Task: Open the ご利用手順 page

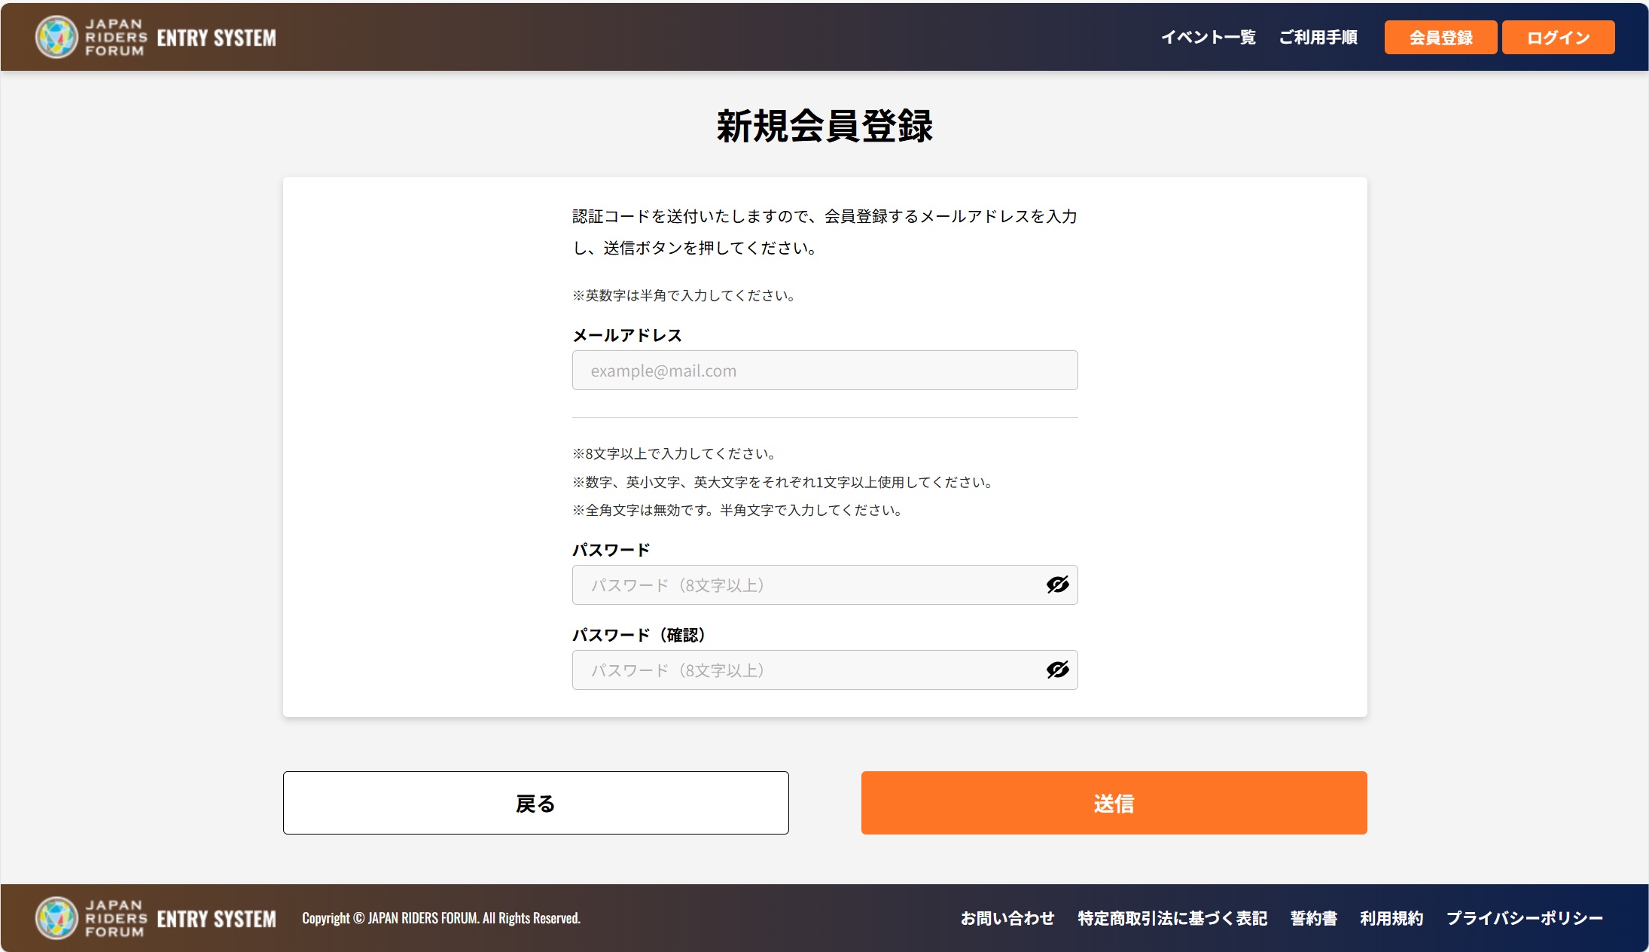Action: (x=1318, y=36)
